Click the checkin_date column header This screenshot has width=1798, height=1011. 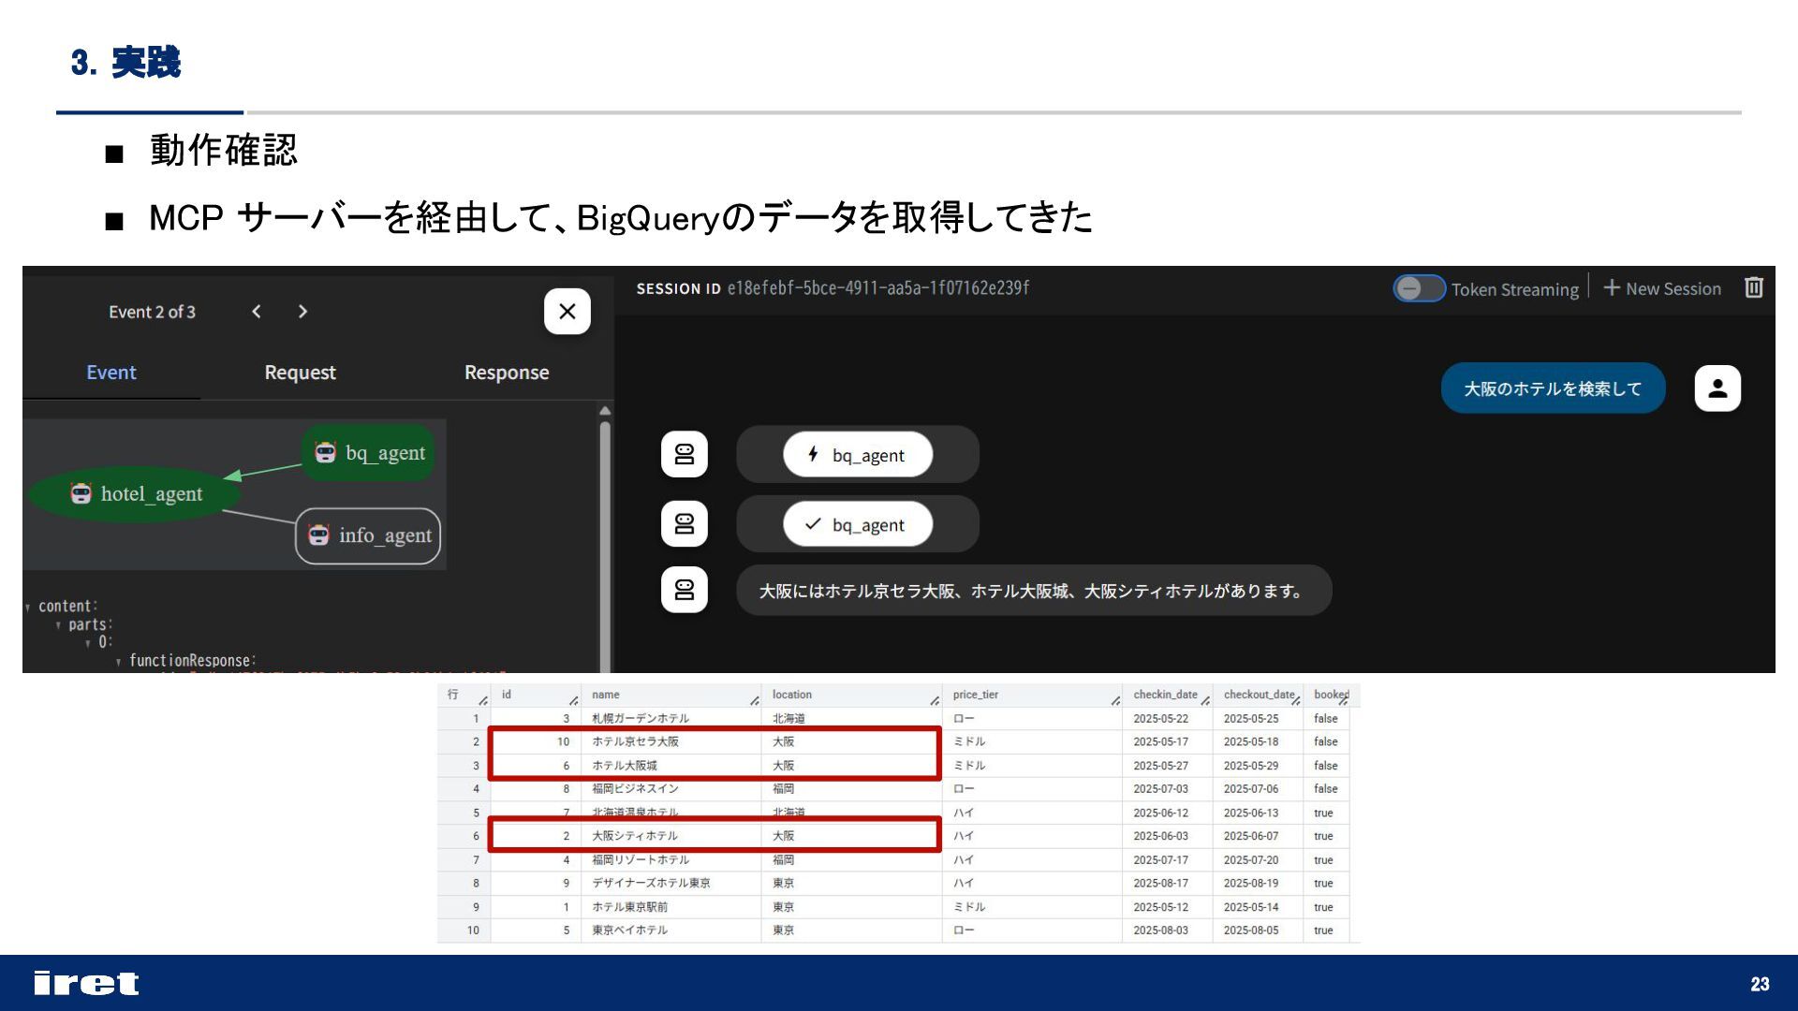pos(1165,695)
